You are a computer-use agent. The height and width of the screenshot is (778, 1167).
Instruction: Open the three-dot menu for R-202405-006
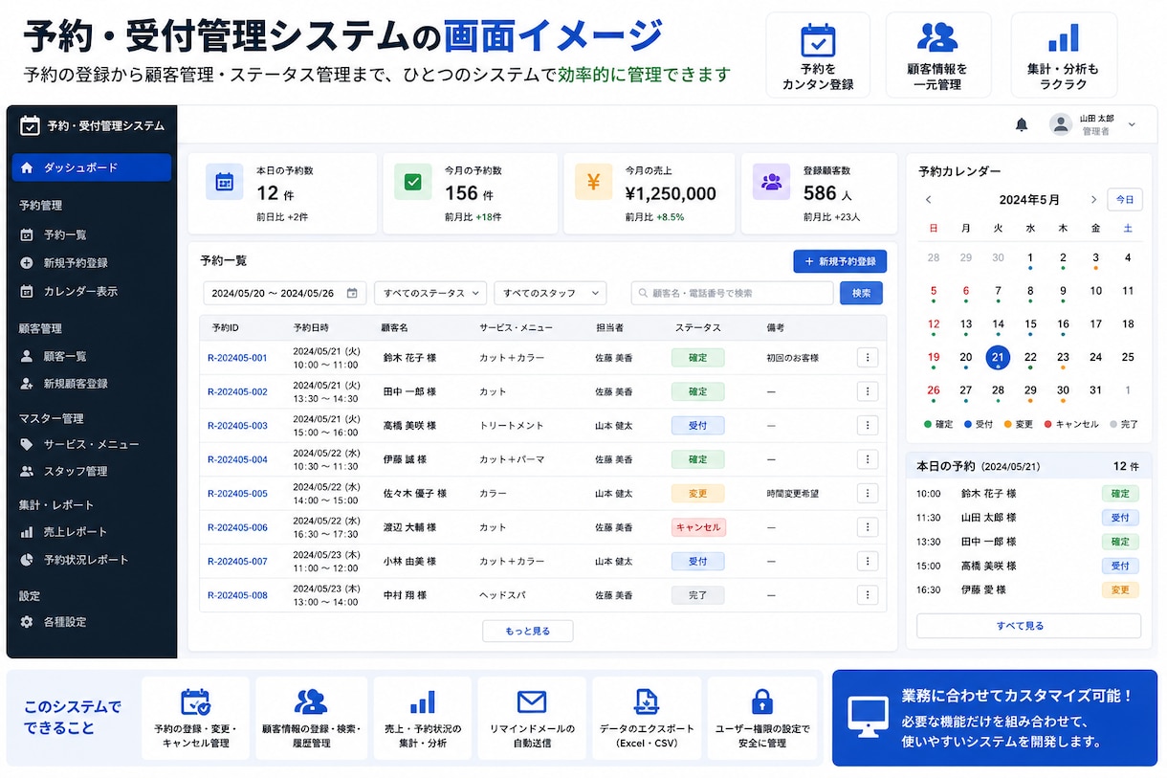[868, 527]
